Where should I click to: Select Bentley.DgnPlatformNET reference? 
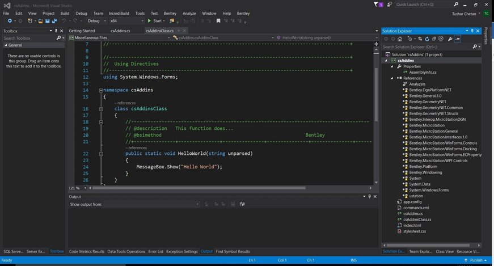click(430, 90)
